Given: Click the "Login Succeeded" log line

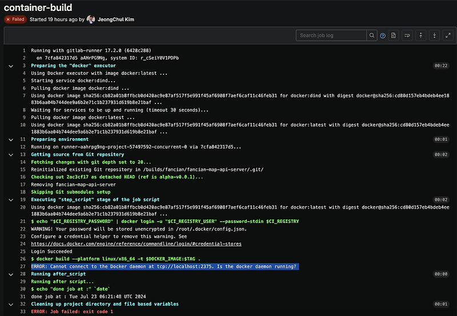Looking at the screenshot, I should [x=51, y=251].
